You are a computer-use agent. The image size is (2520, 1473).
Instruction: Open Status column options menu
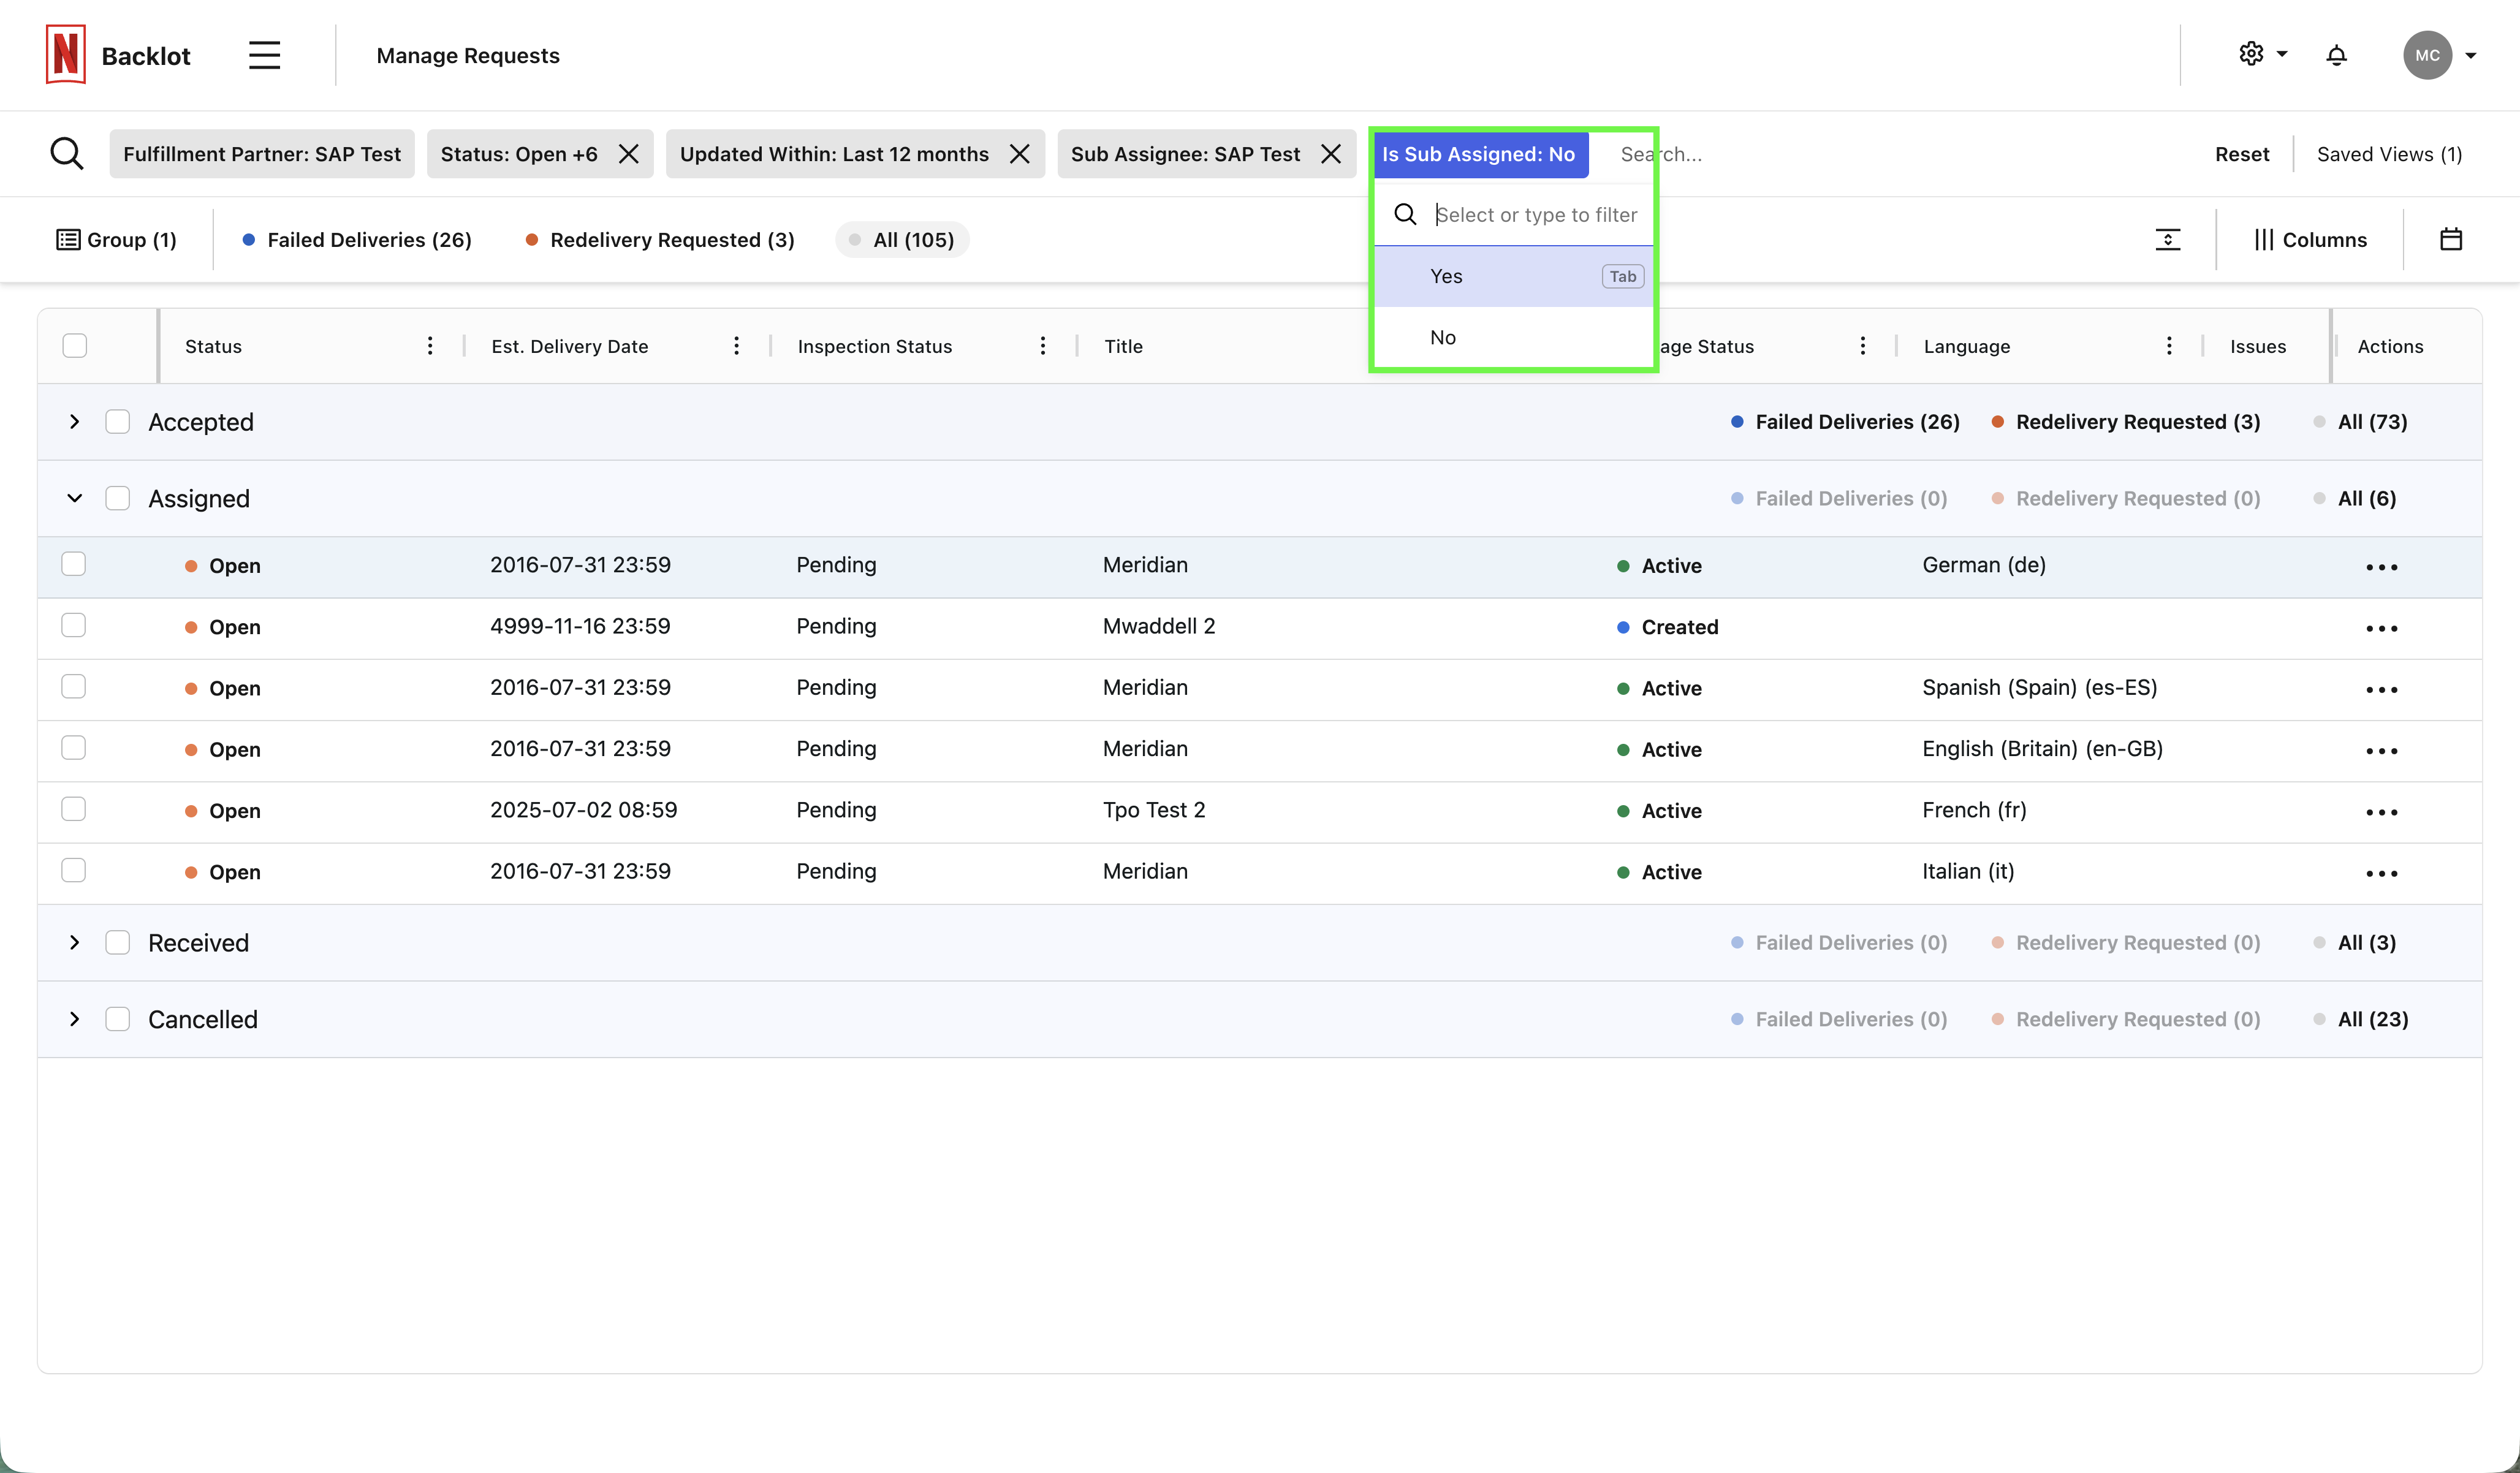(x=430, y=346)
